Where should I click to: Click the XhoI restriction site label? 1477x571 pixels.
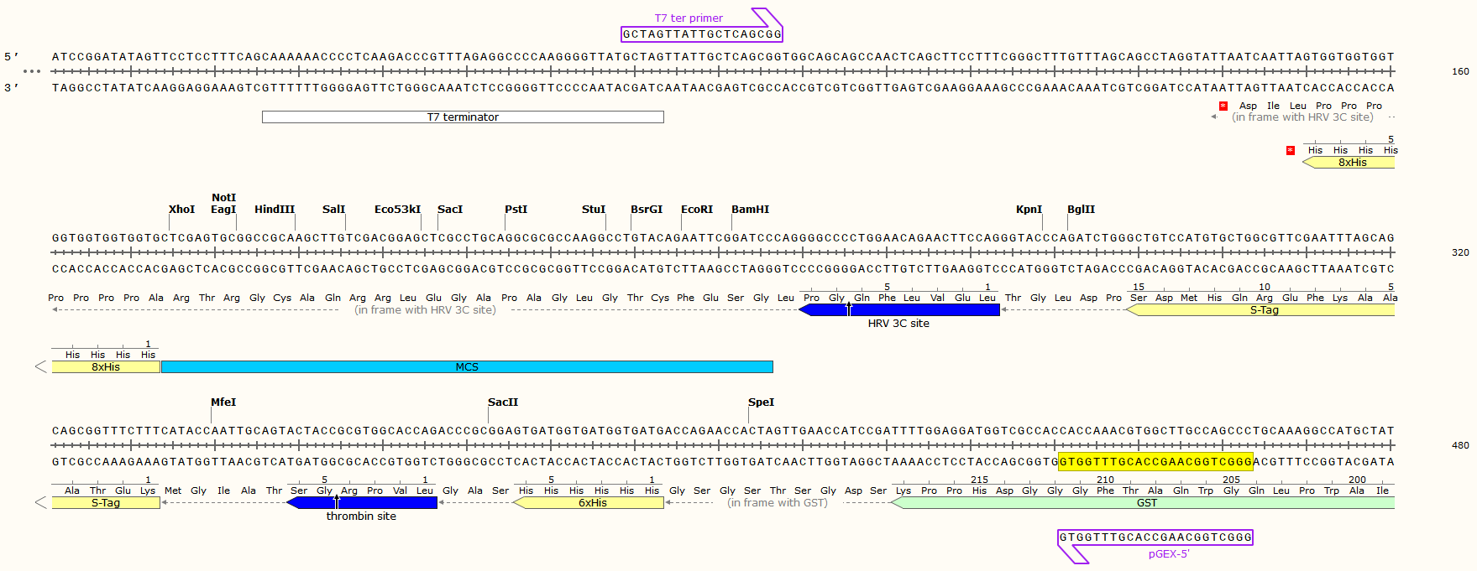click(x=181, y=210)
